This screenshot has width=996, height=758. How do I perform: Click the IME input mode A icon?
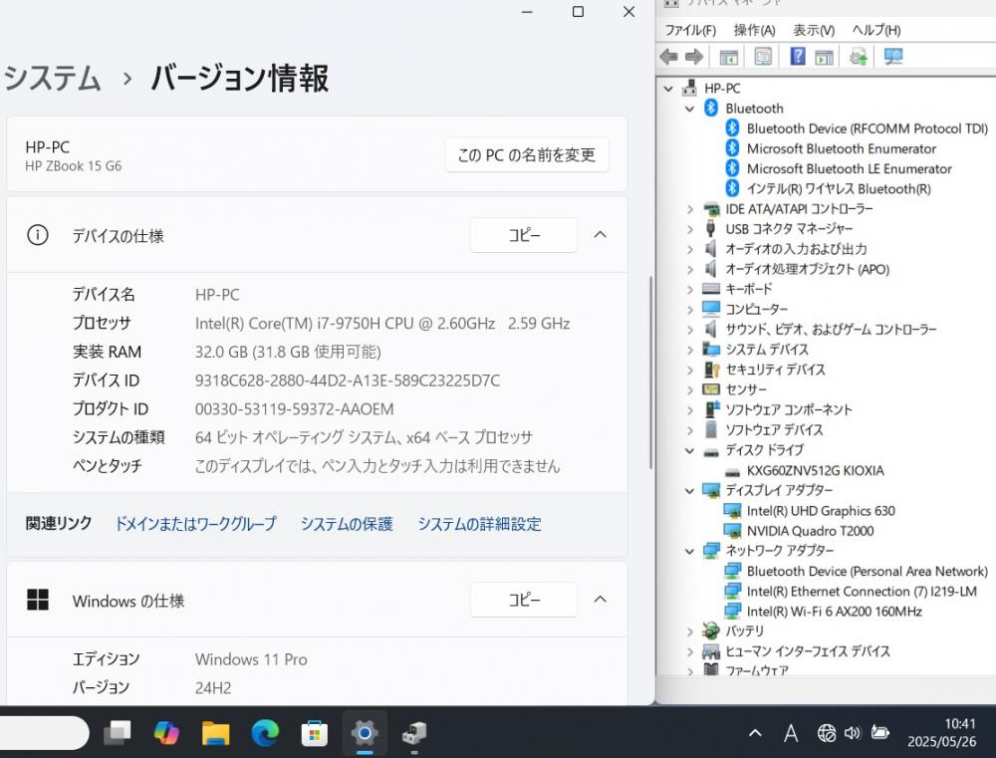pyautogui.click(x=791, y=733)
